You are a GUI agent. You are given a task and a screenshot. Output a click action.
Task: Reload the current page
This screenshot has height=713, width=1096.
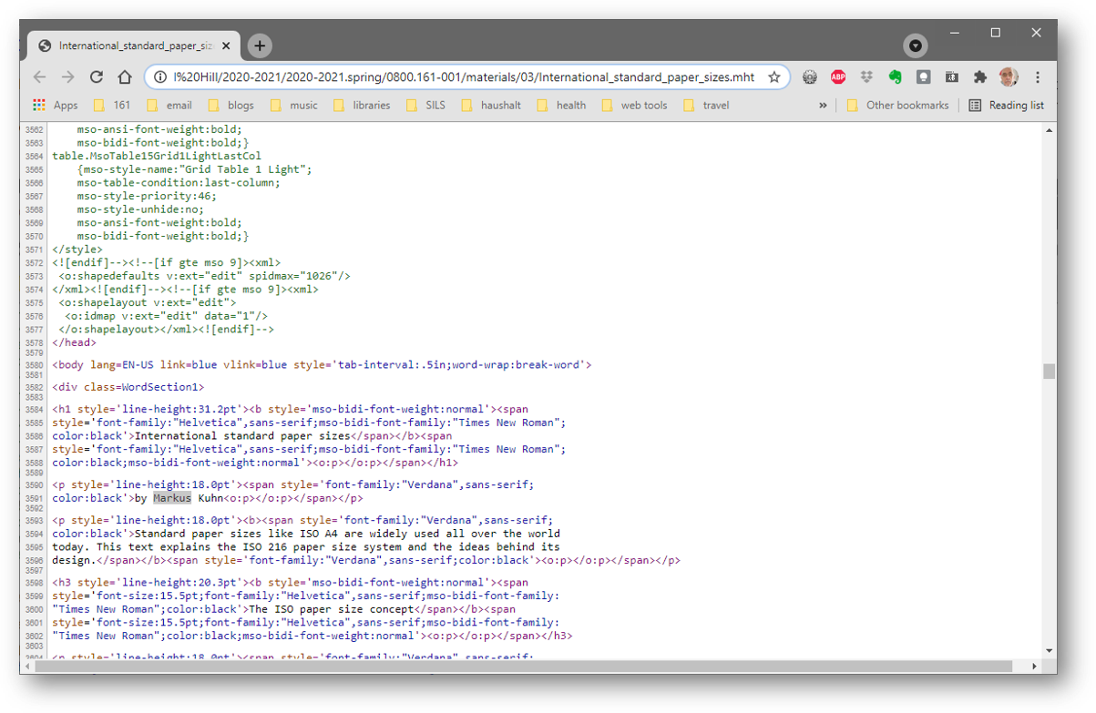pos(96,77)
